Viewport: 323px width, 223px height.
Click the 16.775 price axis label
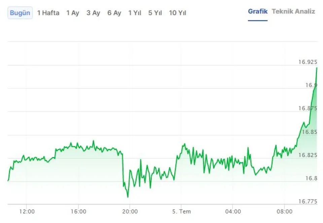point(308,201)
